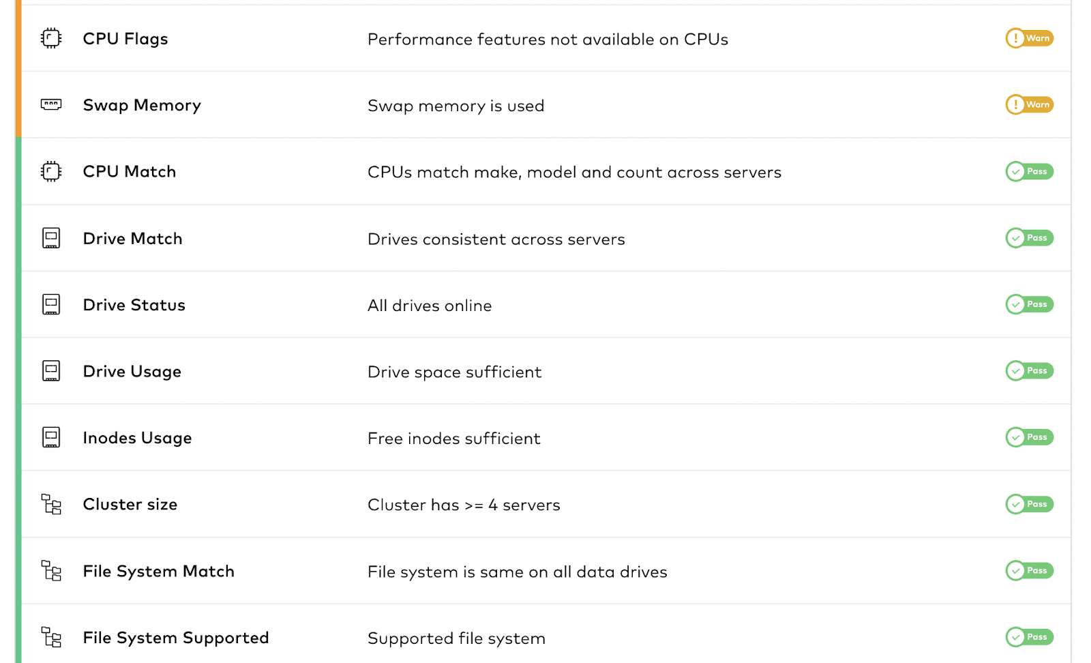Click 'Cluster has >= 4 servers' description
The width and height of the screenshot is (1091, 663).
click(464, 505)
